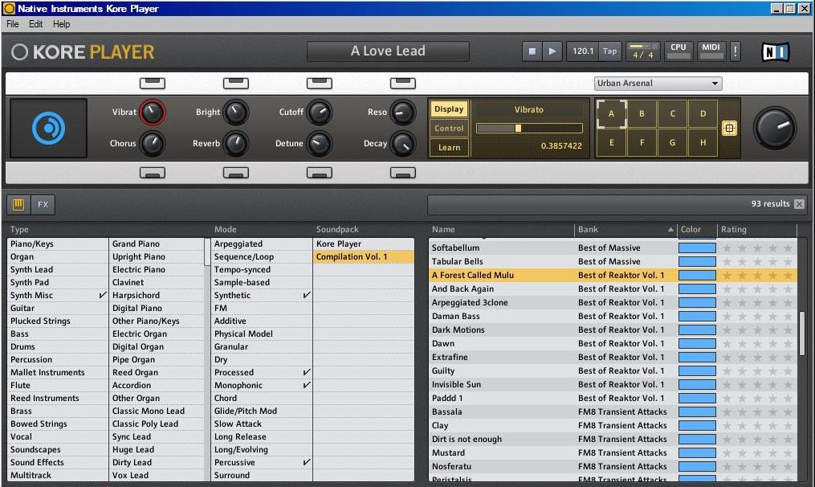Select the Control tab

point(449,129)
